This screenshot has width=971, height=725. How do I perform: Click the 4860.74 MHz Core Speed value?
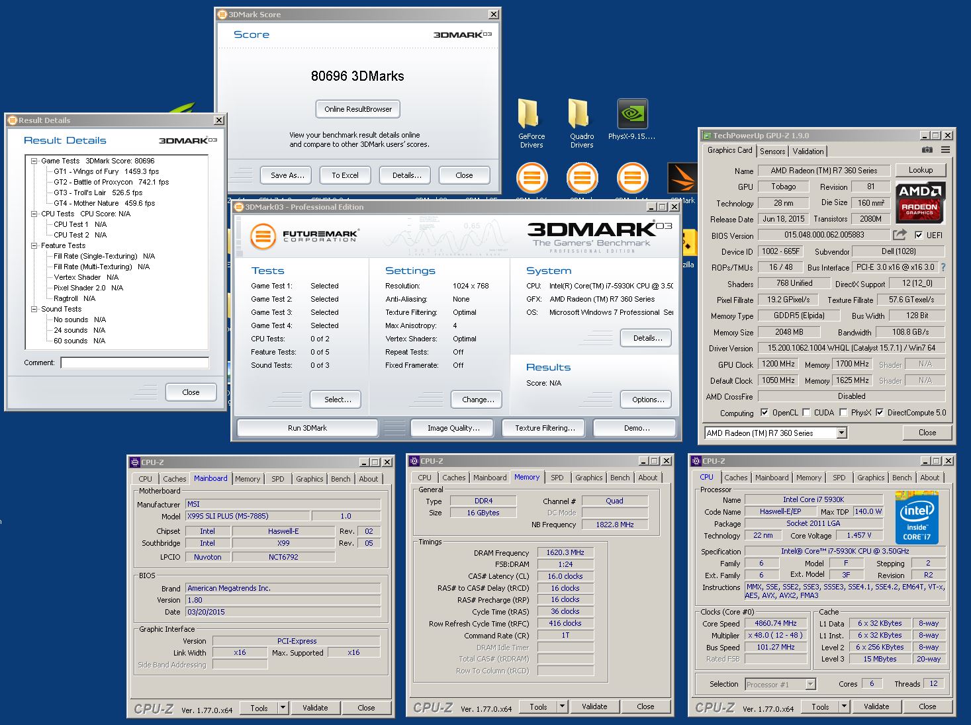776,623
